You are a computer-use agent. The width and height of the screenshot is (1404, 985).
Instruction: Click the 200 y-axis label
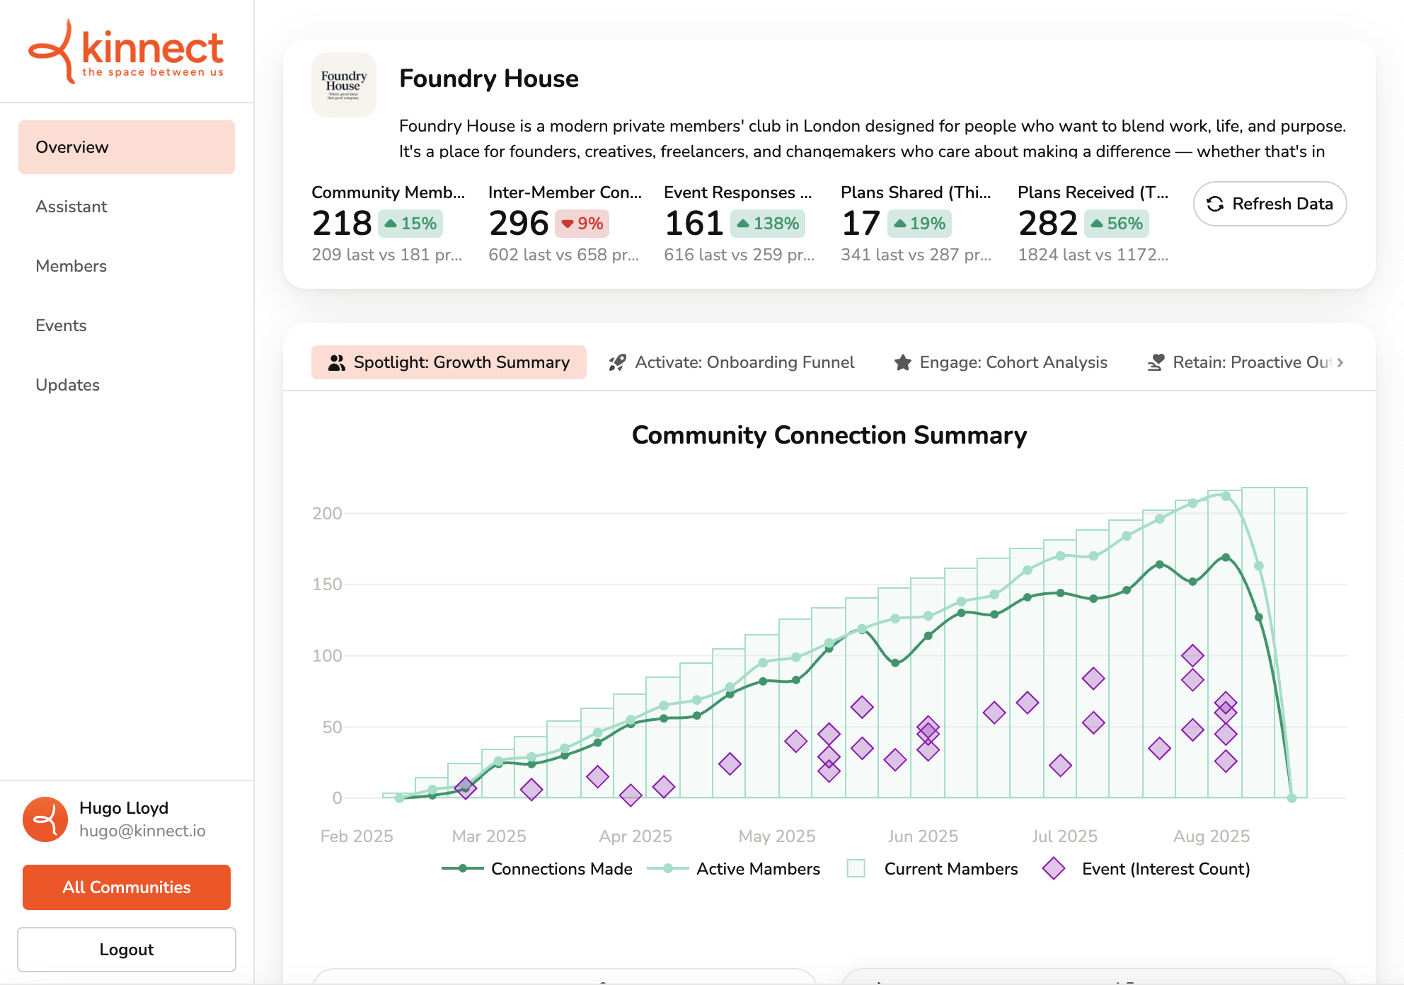[327, 514]
